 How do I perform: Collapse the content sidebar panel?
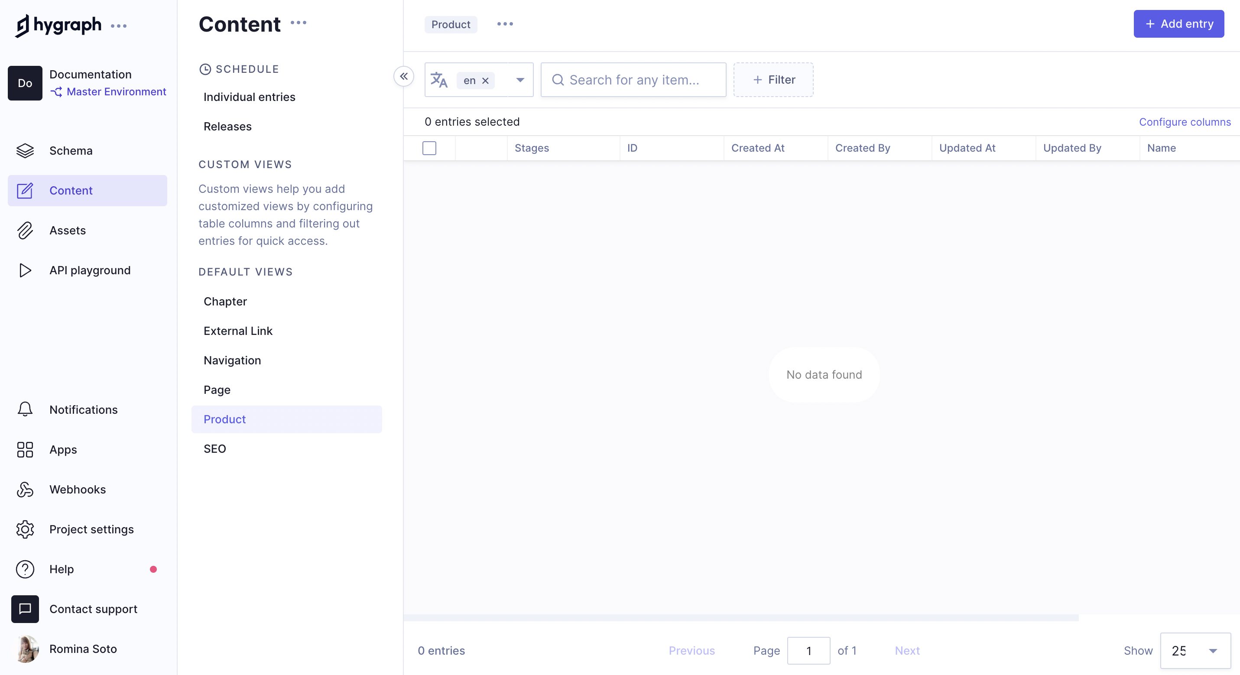(403, 76)
